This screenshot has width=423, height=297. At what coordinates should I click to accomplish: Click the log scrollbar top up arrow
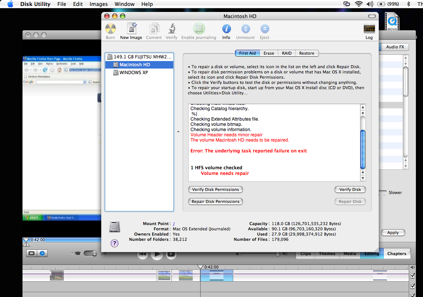(x=363, y=107)
